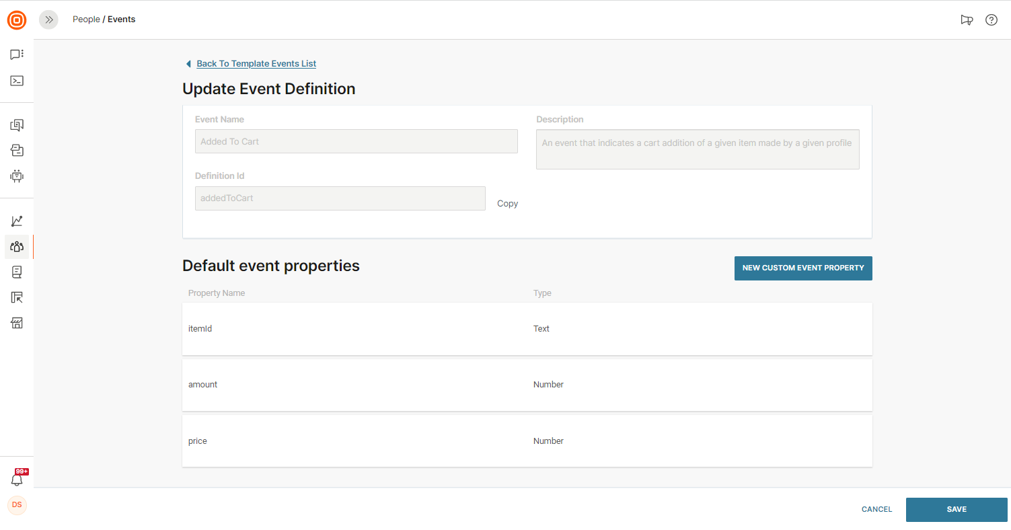1011x530 pixels.
Task: Click the Save button
Action: 956,510
